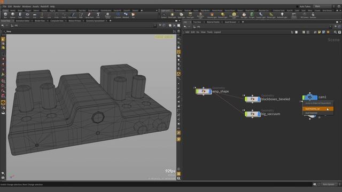Add a Spot Light from the shelf
Image resolution: width=342 pixels, height=192 pixels.
pos(181,15)
